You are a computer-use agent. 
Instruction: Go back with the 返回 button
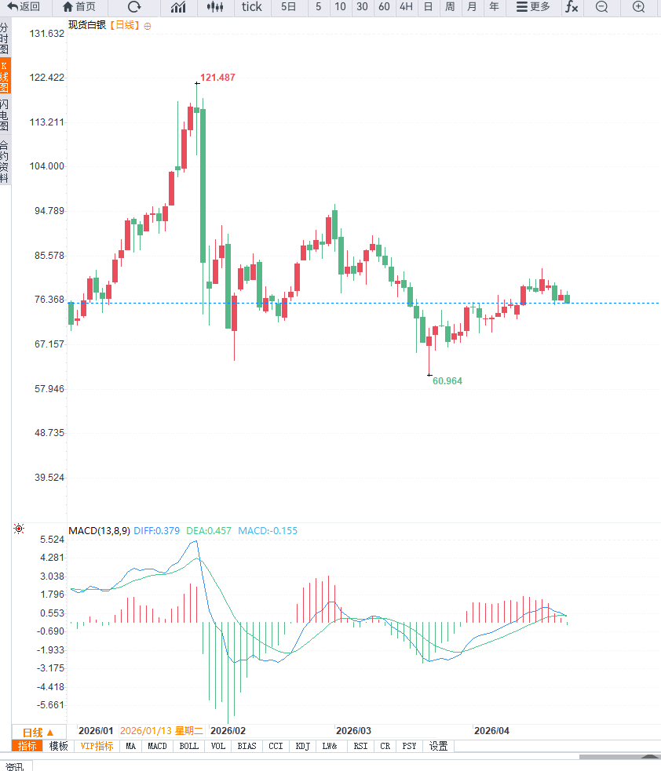click(24, 7)
